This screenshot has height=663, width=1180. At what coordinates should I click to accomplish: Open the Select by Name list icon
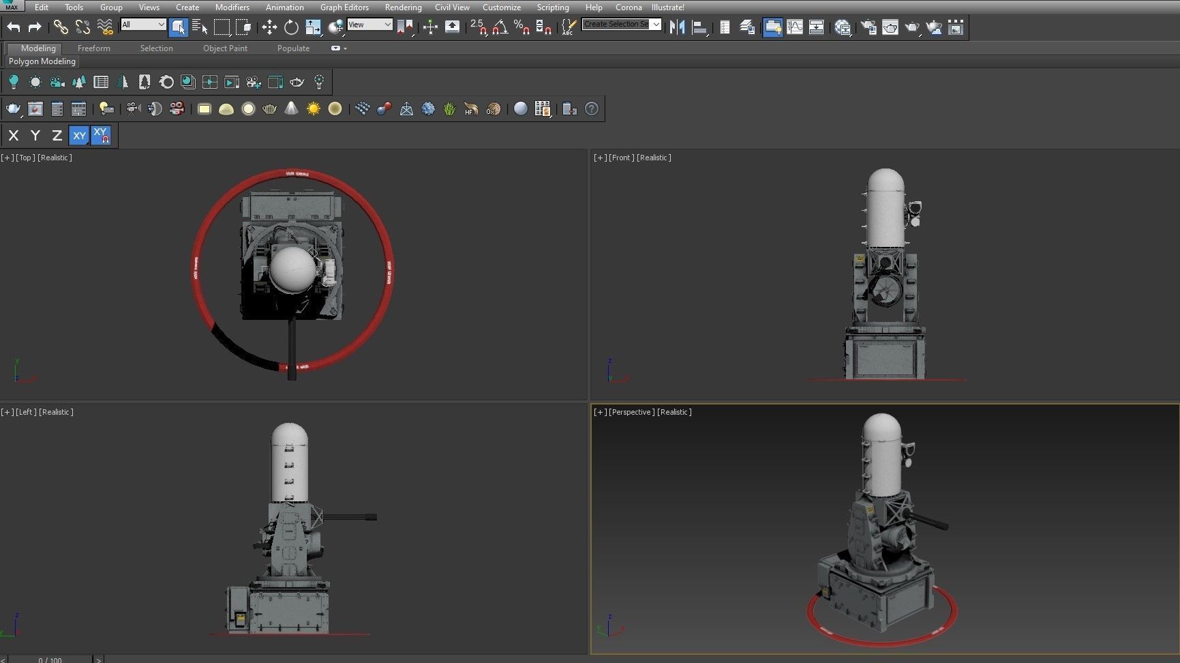coord(200,27)
